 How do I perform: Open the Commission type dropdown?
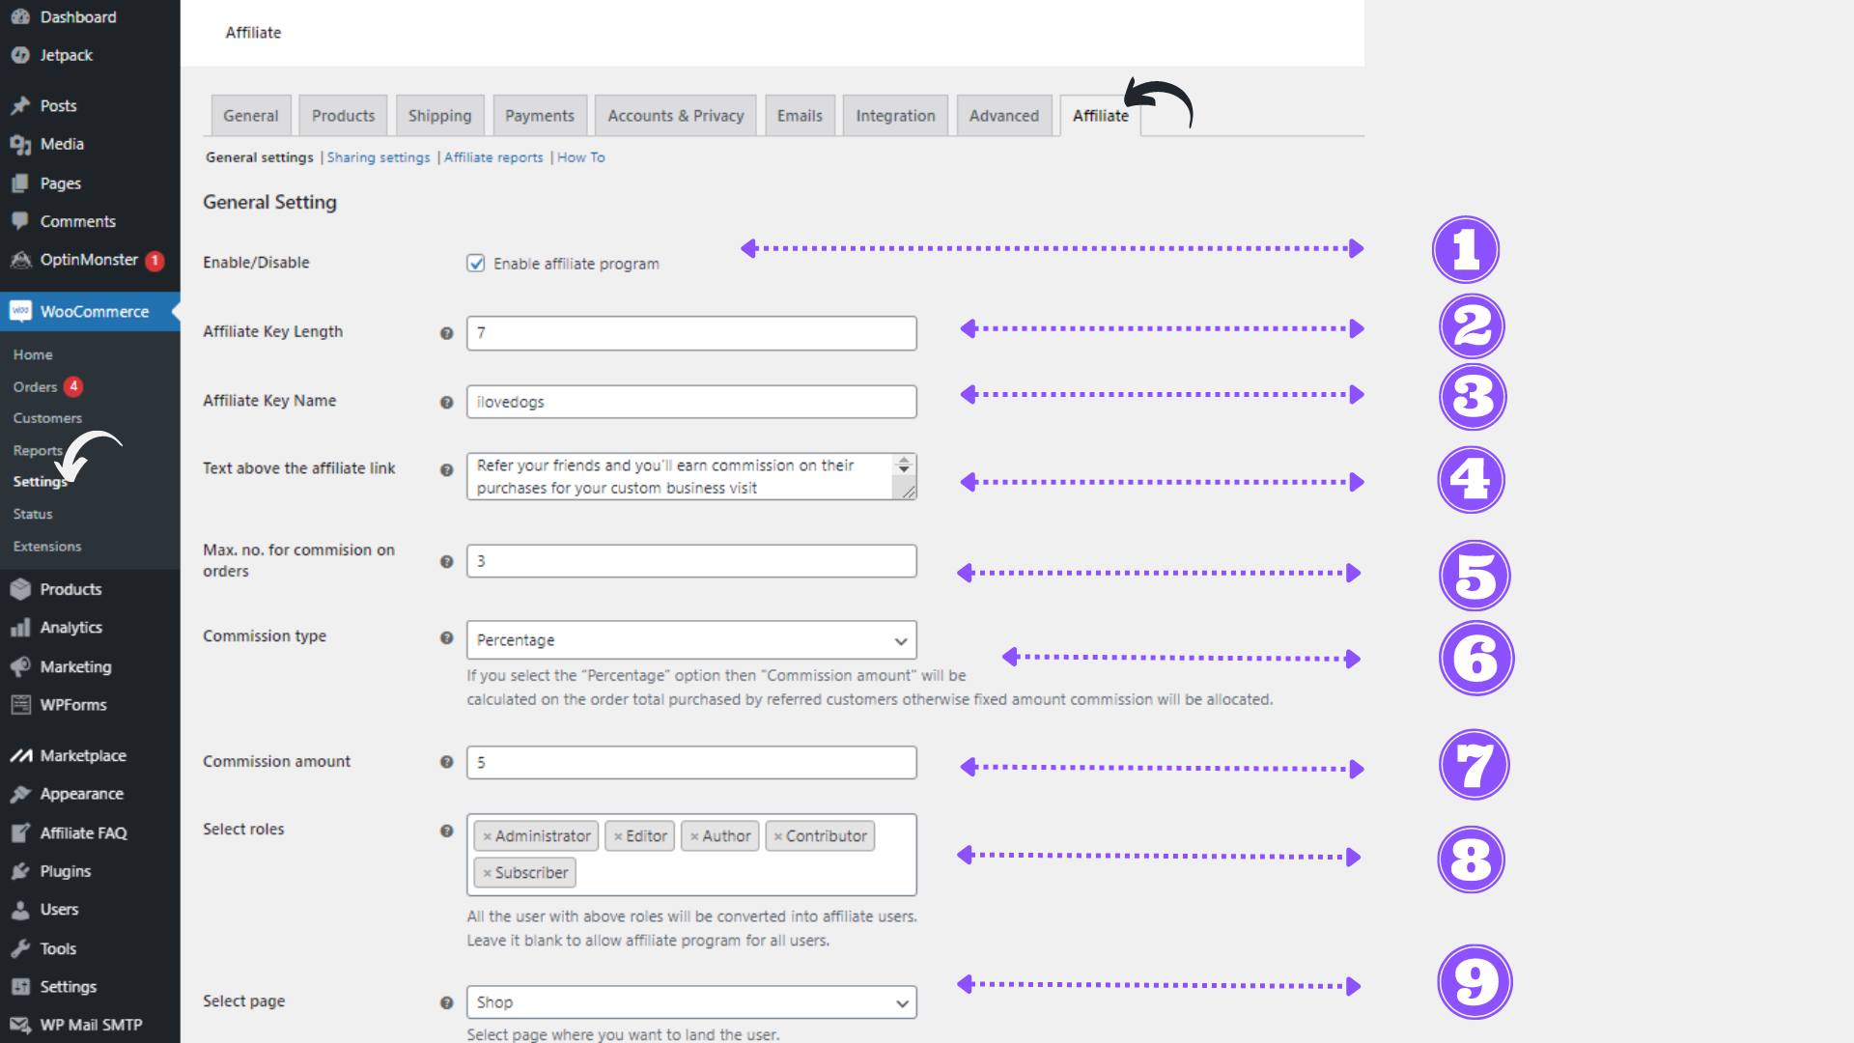[x=690, y=639]
